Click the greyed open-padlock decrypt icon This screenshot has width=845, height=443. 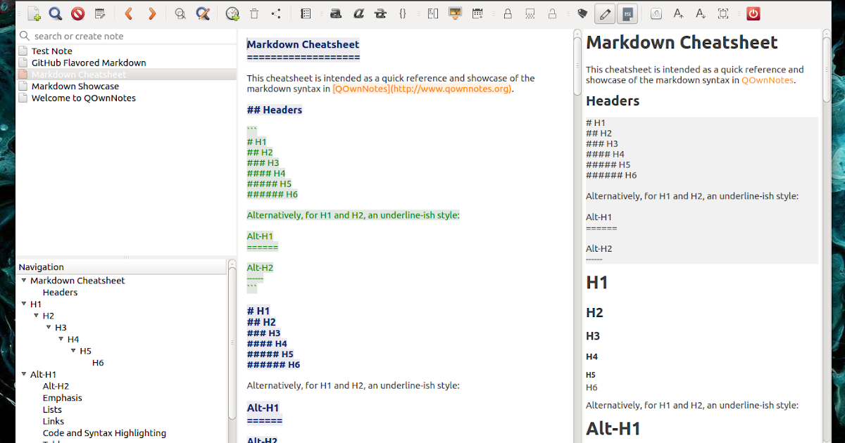click(552, 13)
